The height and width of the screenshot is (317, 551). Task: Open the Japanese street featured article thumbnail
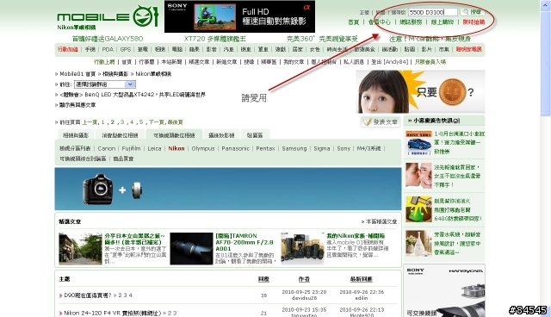pyautogui.click(x=80, y=249)
